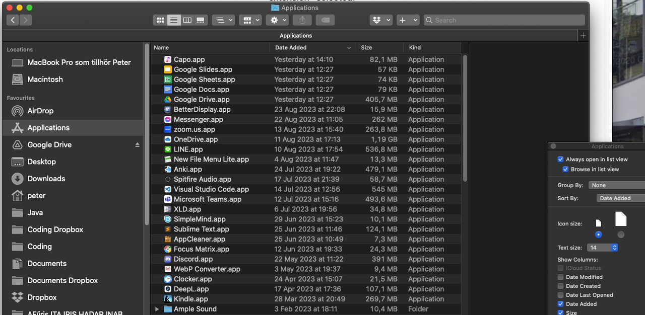Switch Finder to gallery view
The image size is (645, 315).
[201, 20]
